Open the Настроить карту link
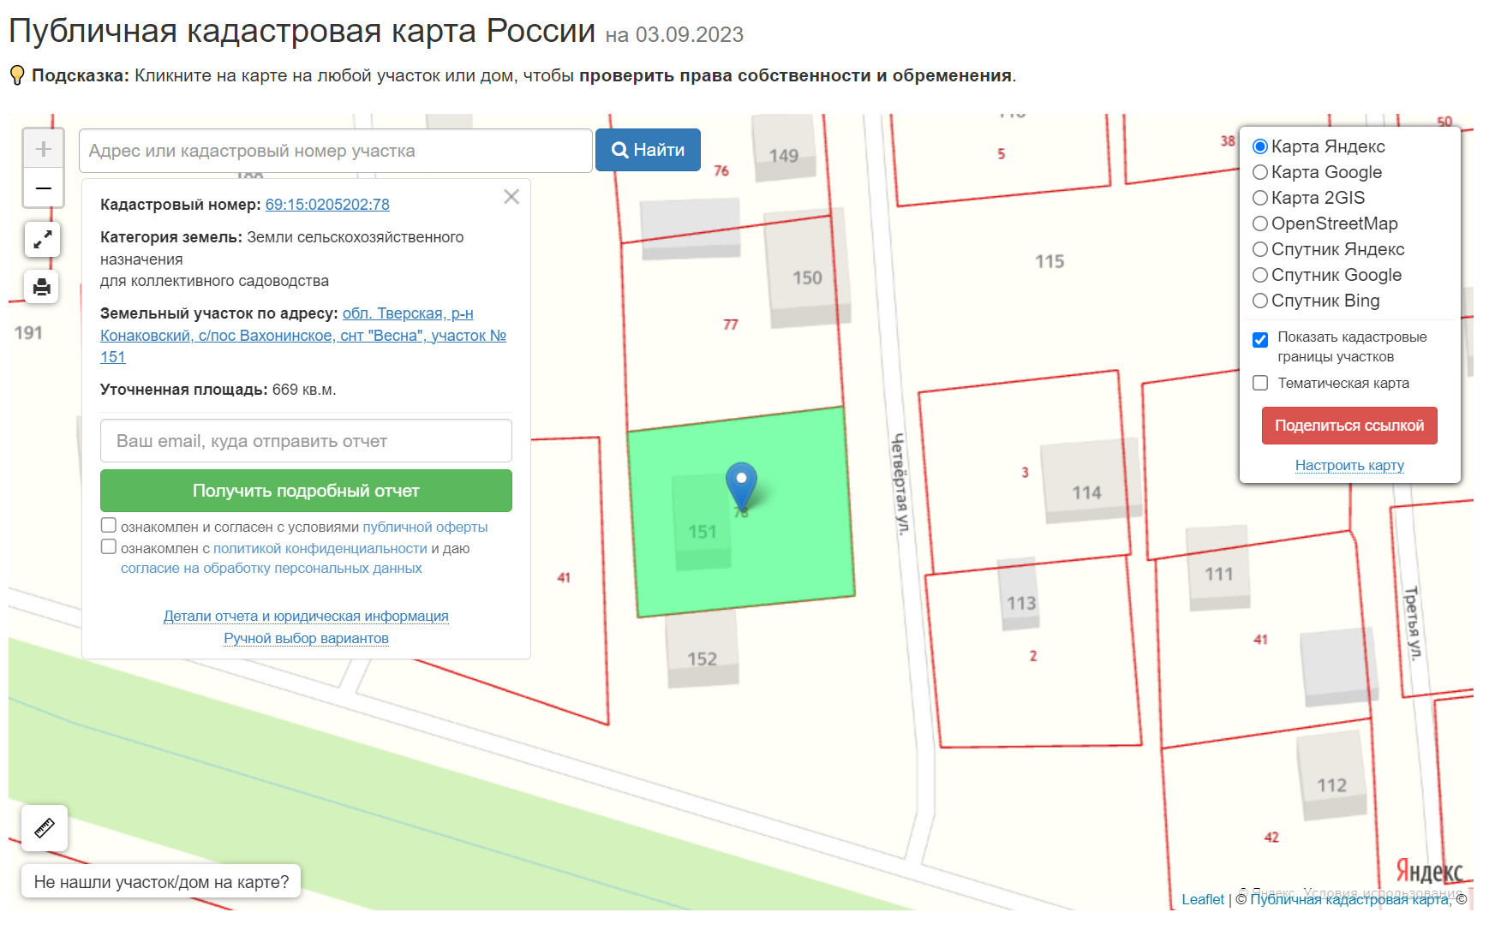This screenshot has height=936, width=1501. pos(1349,465)
